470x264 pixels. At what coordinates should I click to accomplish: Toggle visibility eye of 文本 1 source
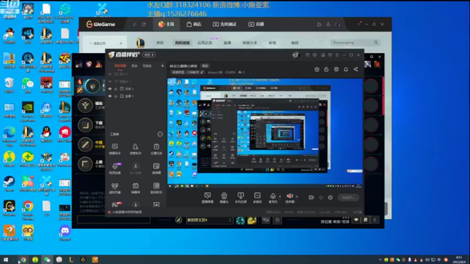110,89
